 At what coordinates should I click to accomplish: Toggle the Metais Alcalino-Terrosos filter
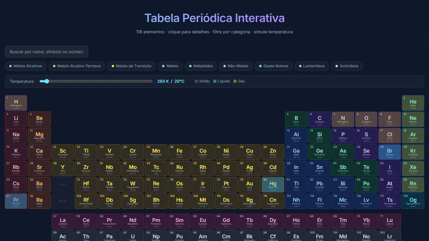pos(77,66)
